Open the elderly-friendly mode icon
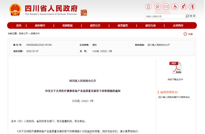The image size is (205, 134). tap(184, 6)
